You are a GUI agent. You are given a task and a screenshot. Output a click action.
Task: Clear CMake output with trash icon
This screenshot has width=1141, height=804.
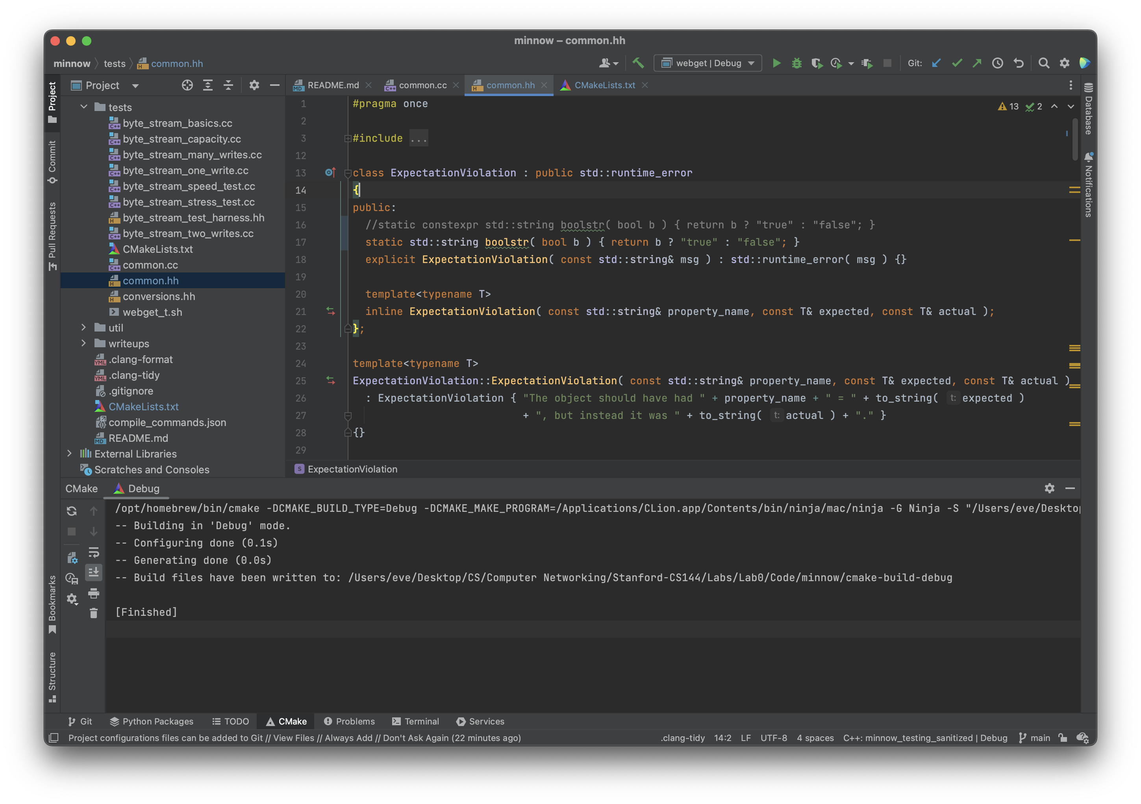tap(93, 613)
